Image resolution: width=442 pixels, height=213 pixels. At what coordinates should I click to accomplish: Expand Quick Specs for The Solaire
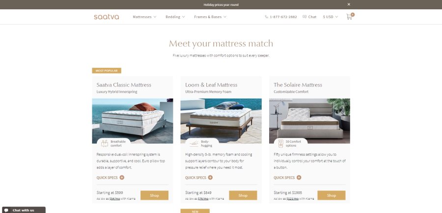pyautogui.click(x=287, y=178)
